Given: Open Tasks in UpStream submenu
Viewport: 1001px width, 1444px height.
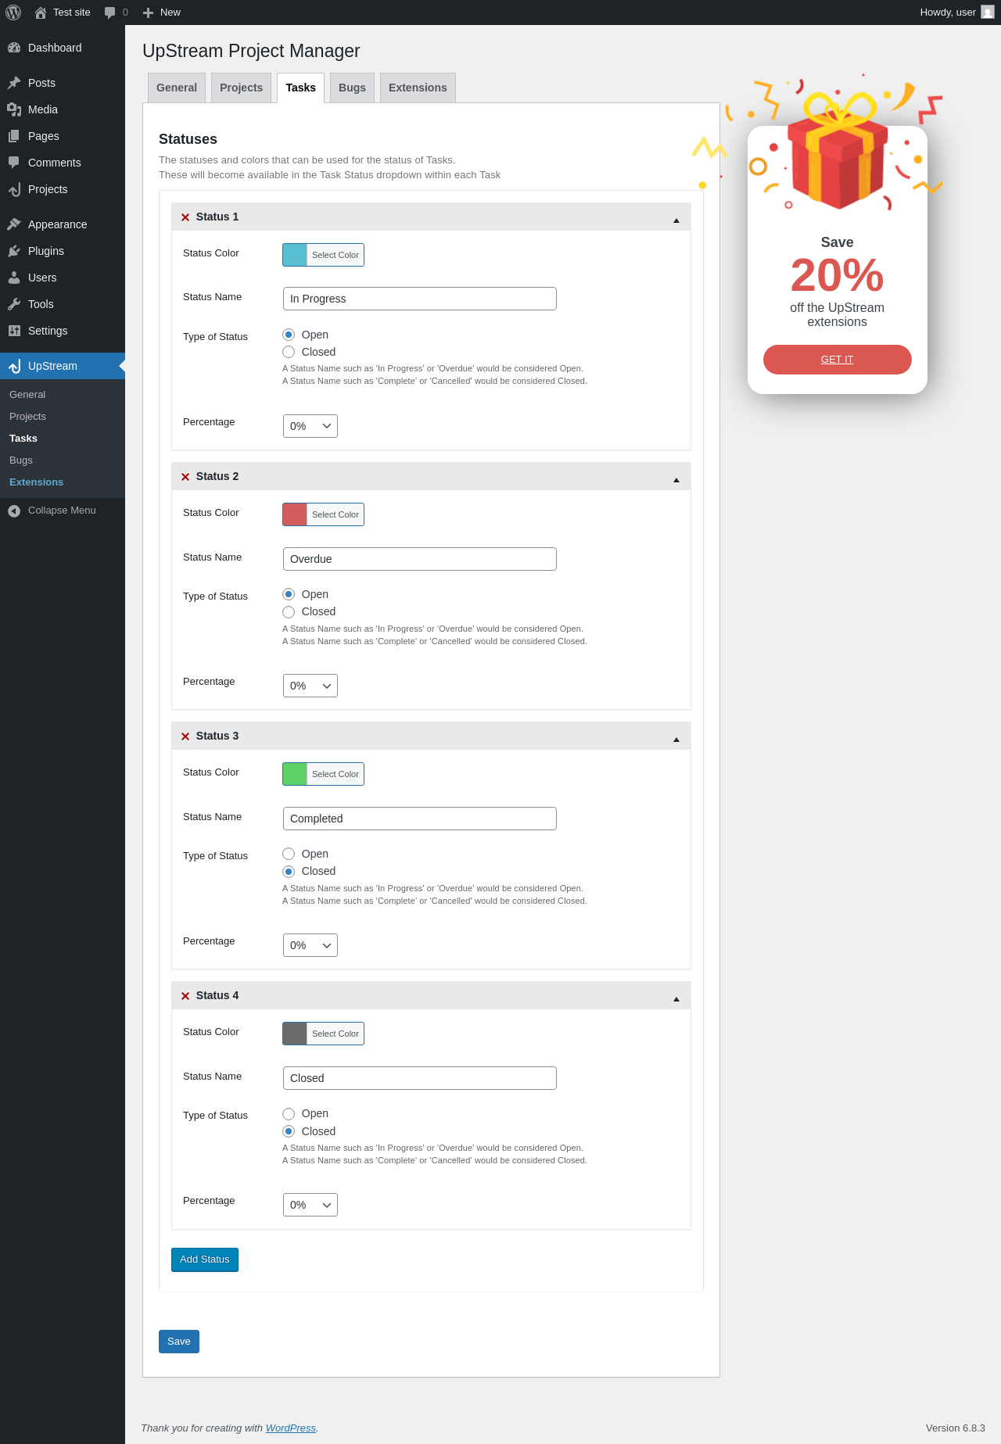Looking at the screenshot, I should tap(23, 439).
